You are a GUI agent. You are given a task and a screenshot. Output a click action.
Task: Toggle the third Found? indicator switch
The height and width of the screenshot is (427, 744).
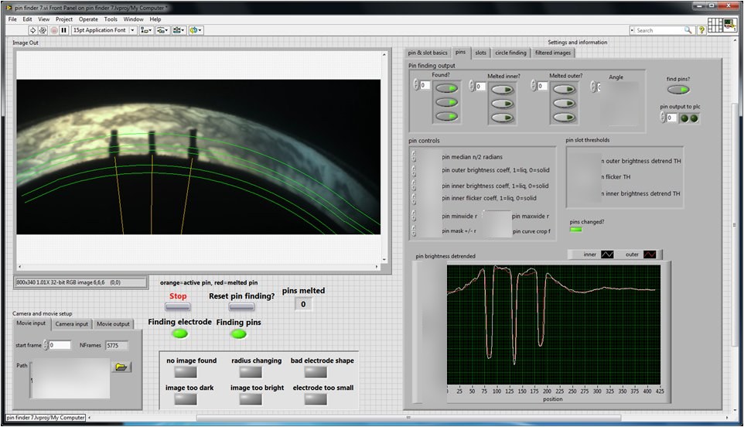(x=446, y=116)
